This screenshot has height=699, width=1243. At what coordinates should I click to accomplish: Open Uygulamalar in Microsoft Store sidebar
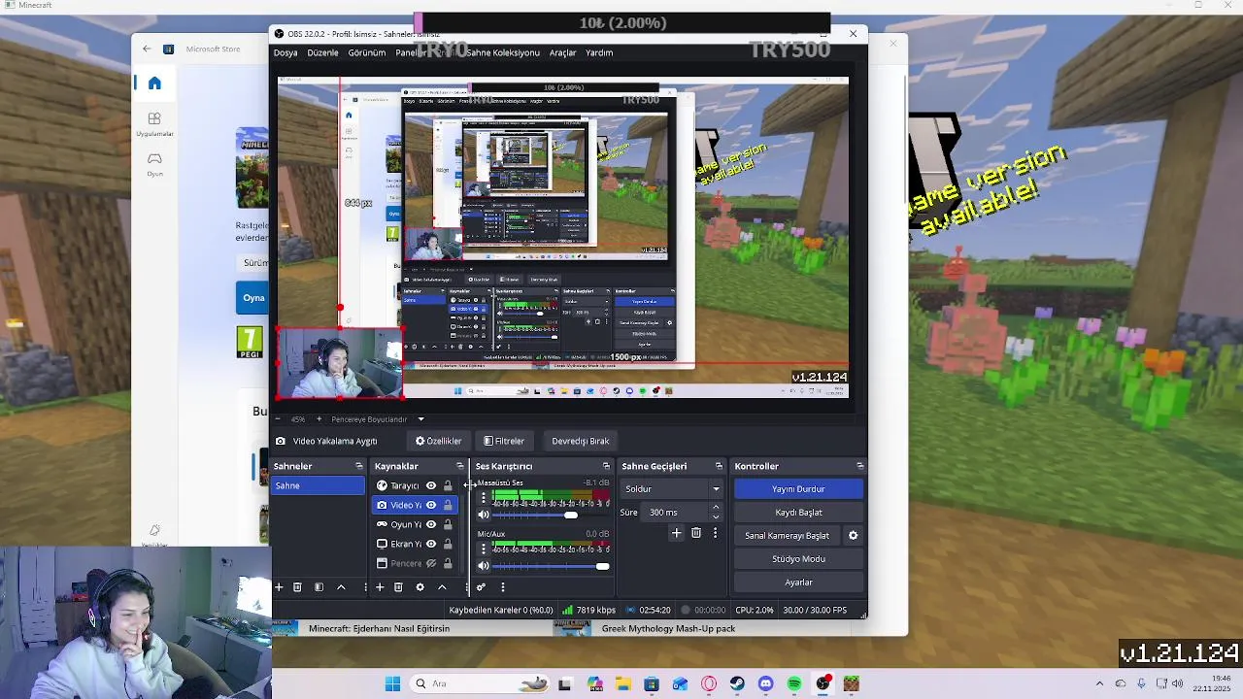tap(154, 123)
